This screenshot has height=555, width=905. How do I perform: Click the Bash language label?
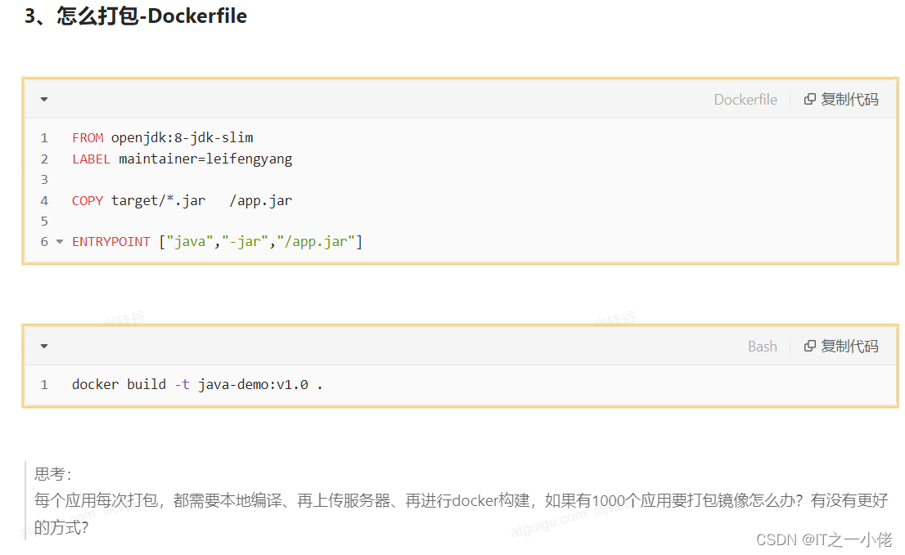pos(763,347)
